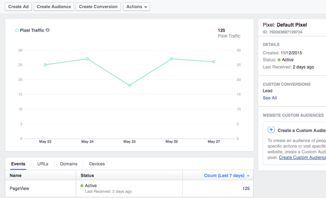Open the Domains tab
The height and width of the screenshot is (198, 326).
coord(68,164)
